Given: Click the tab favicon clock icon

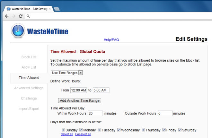Looking at the screenshot, I should [x=9, y=9].
